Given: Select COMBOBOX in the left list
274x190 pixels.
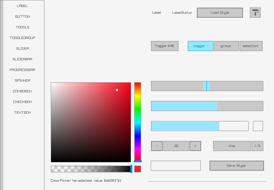Looking at the screenshot, I should pyautogui.click(x=22, y=91).
